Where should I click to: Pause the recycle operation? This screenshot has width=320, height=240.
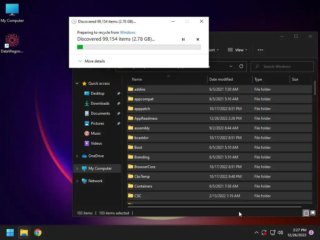pos(183,39)
